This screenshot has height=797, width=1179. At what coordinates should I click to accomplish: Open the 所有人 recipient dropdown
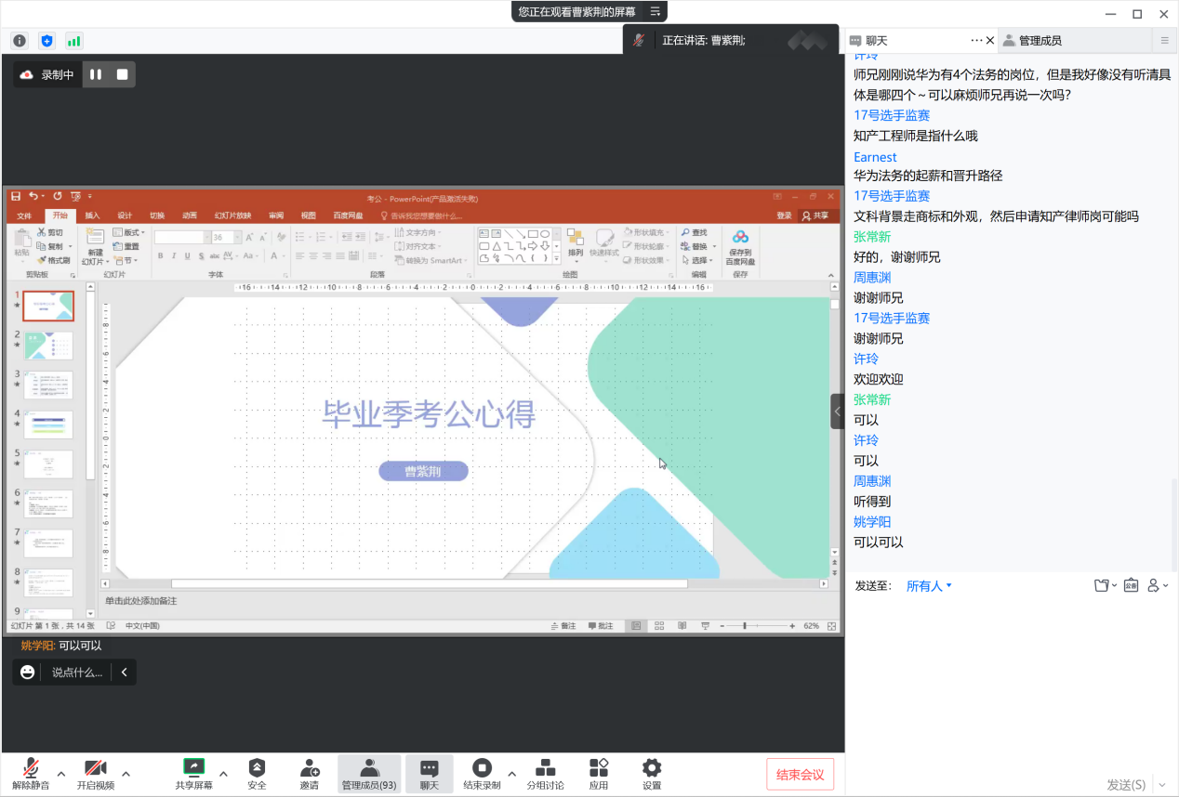pos(929,586)
